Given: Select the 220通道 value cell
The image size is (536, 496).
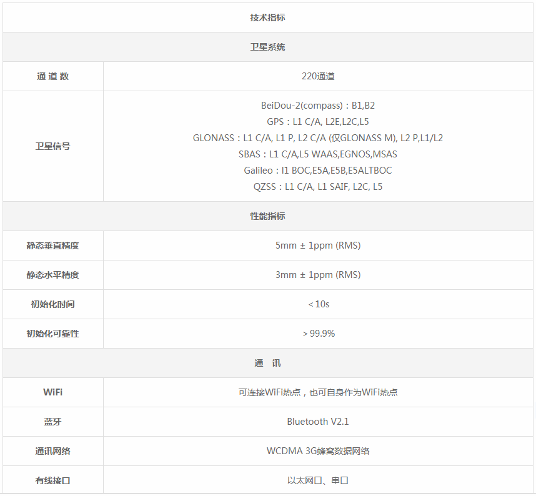Looking at the screenshot, I should [x=317, y=76].
